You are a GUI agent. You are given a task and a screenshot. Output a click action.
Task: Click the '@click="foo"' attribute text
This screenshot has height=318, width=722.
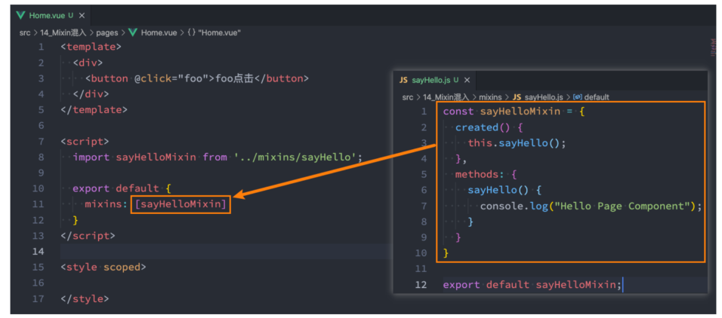pyautogui.click(x=171, y=78)
